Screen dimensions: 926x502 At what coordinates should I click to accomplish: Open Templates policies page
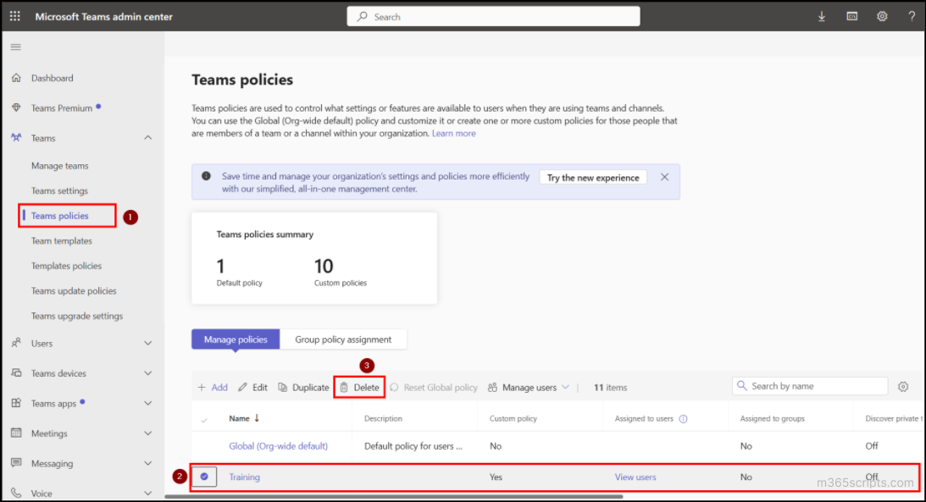(66, 266)
